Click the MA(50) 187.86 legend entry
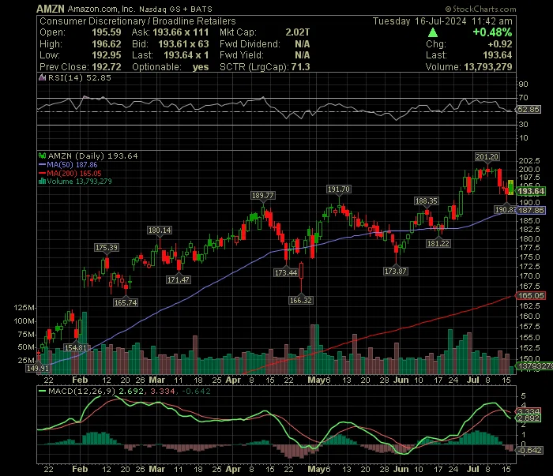The width and height of the screenshot is (553, 476). coord(68,164)
